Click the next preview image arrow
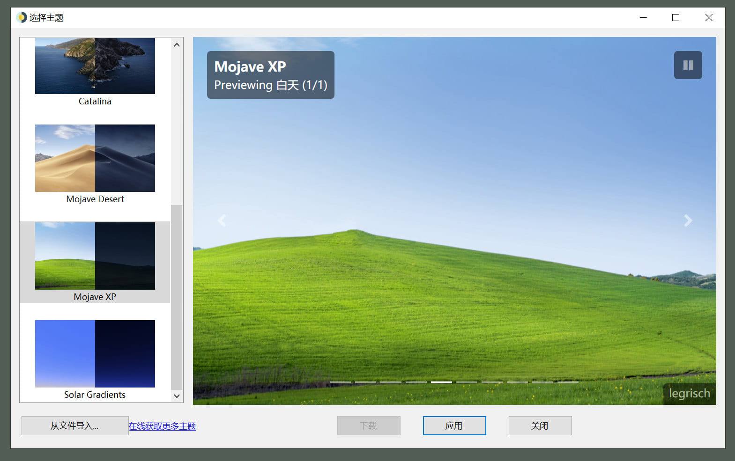The width and height of the screenshot is (735, 461). (x=687, y=220)
